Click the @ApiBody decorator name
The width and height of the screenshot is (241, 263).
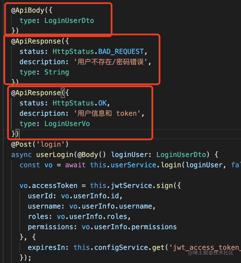(x=28, y=10)
